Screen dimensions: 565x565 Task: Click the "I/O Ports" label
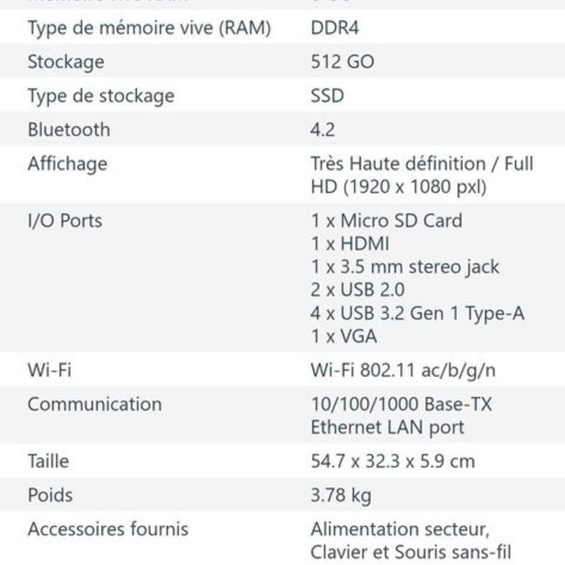coord(65,220)
